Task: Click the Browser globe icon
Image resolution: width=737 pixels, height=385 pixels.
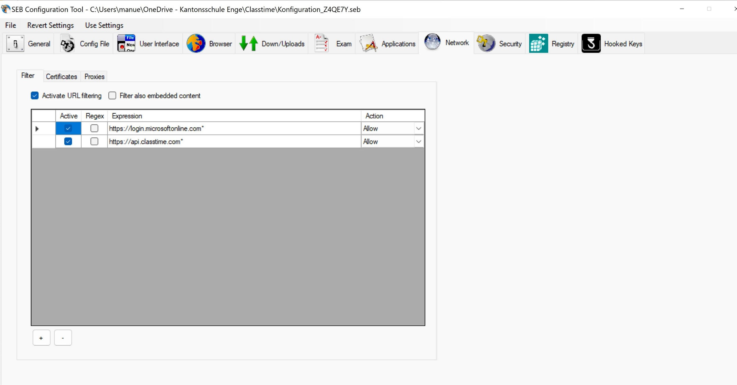Action: [x=196, y=43]
